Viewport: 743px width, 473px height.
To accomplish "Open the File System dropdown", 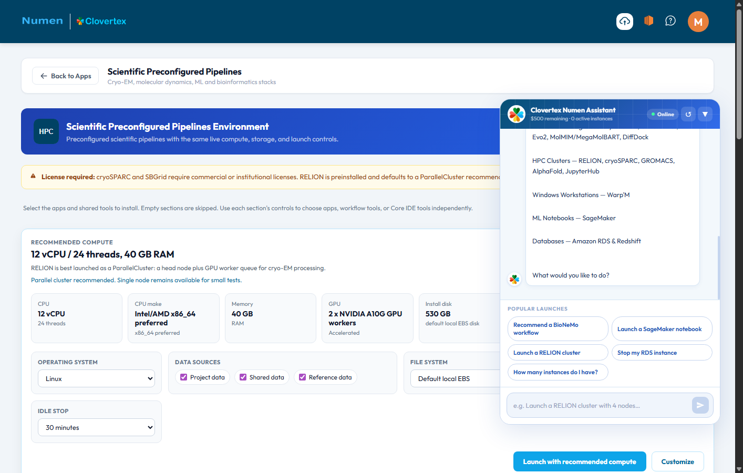I will tap(455, 378).
